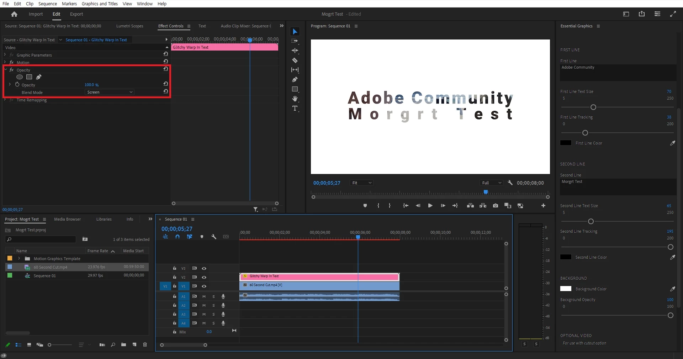
Task: Create 4-point polygon mask under Opacity
Action: [29, 77]
